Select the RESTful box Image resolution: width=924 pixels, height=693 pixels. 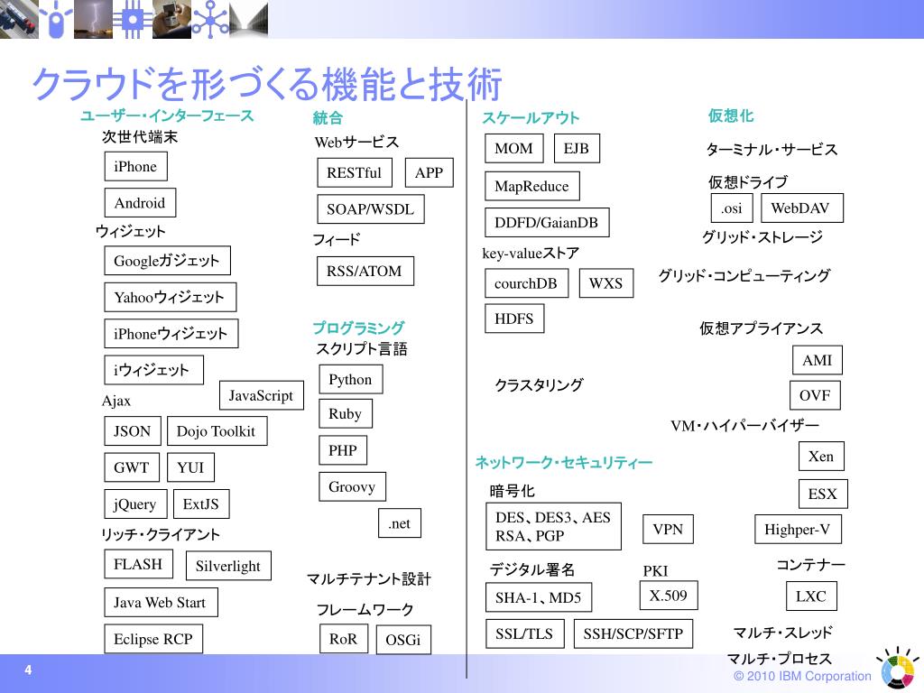click(x=355, y=172)
